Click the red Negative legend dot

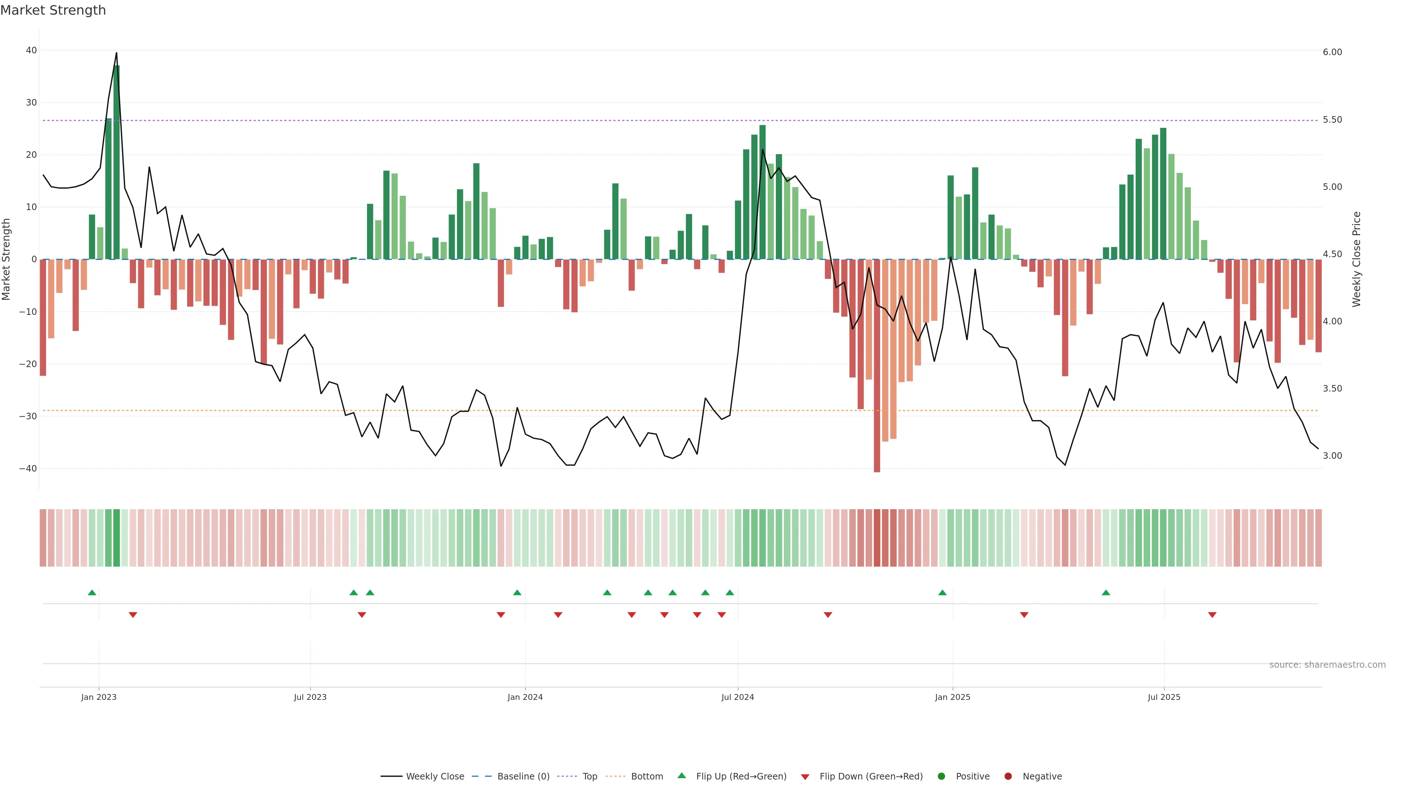point(1008,777)
